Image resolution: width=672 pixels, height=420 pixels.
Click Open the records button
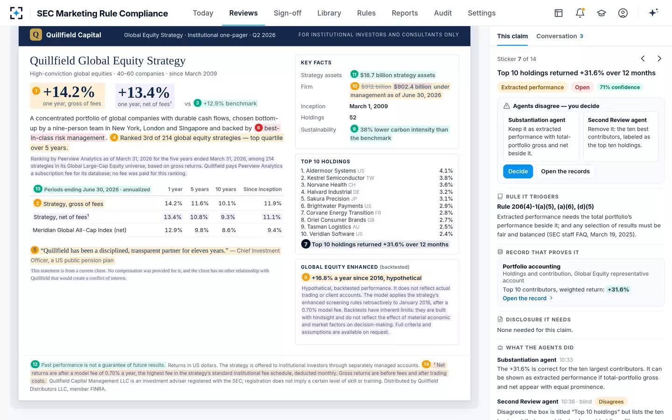coord(565,171)
